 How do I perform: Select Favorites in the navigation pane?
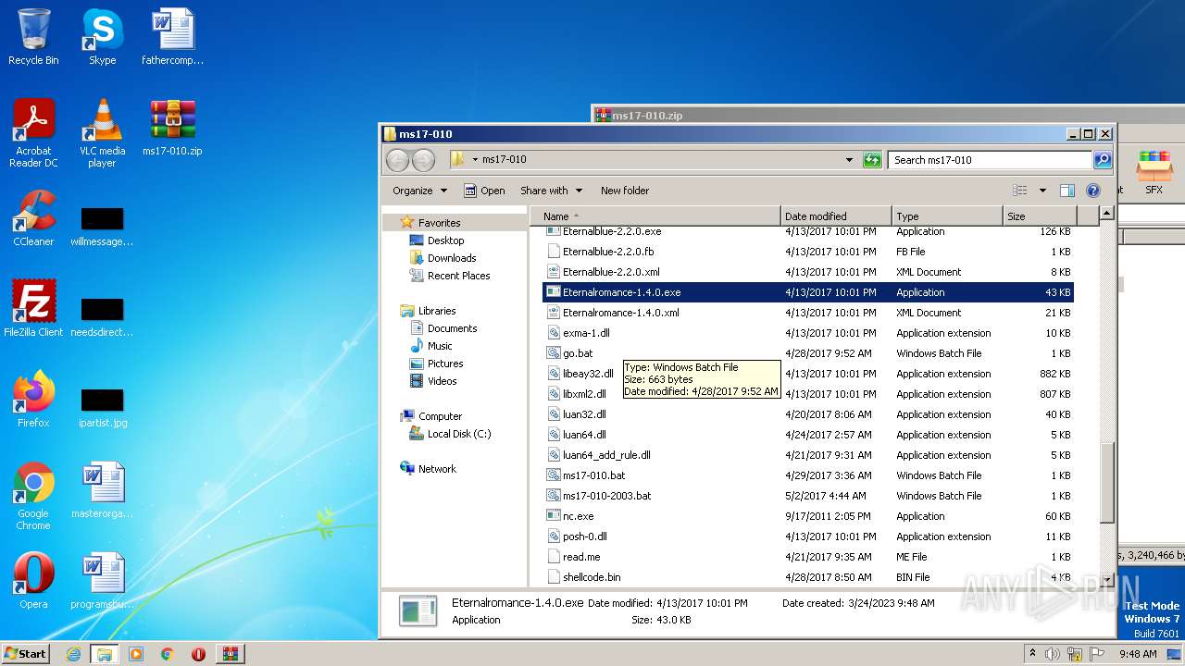point(439,223)
